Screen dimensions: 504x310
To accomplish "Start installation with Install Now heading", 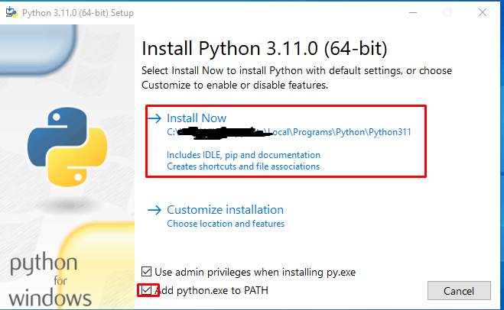I will [197, 118].
